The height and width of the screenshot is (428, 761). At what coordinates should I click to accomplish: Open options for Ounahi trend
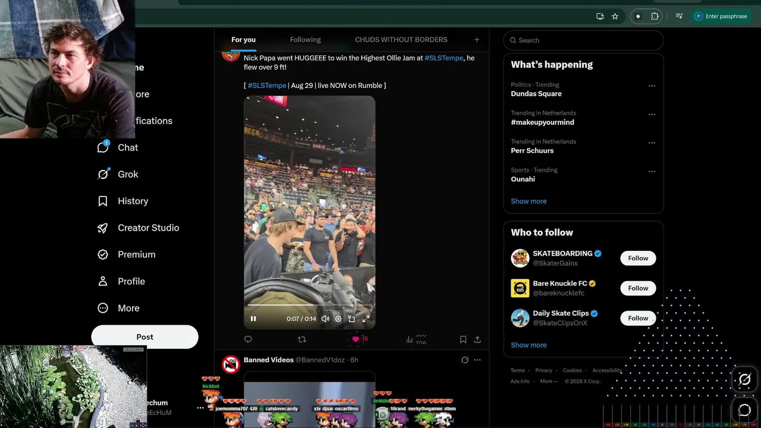click(x=652, y=171)
